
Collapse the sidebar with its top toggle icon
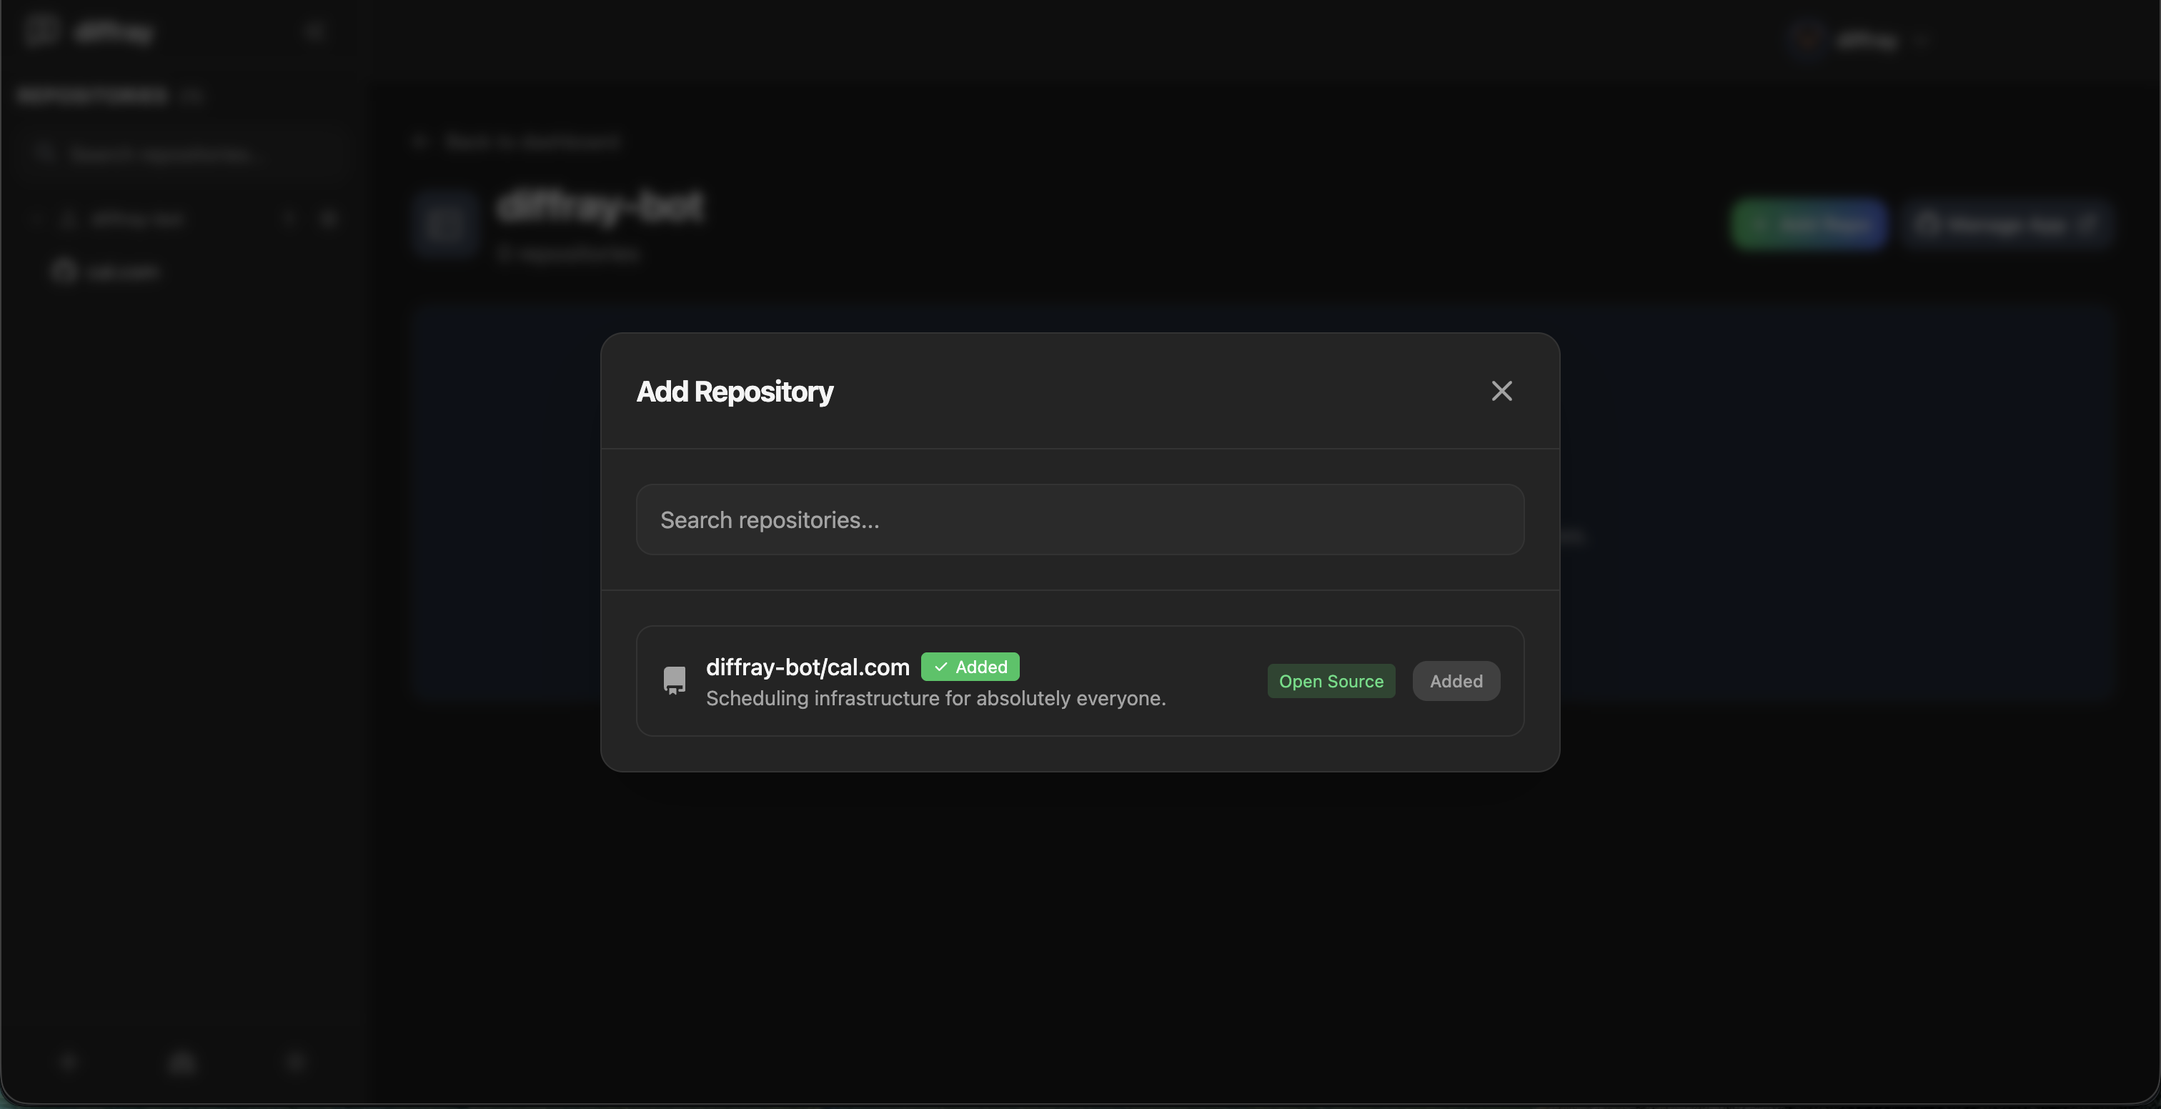pyautogui.click(x=314, y=31)
